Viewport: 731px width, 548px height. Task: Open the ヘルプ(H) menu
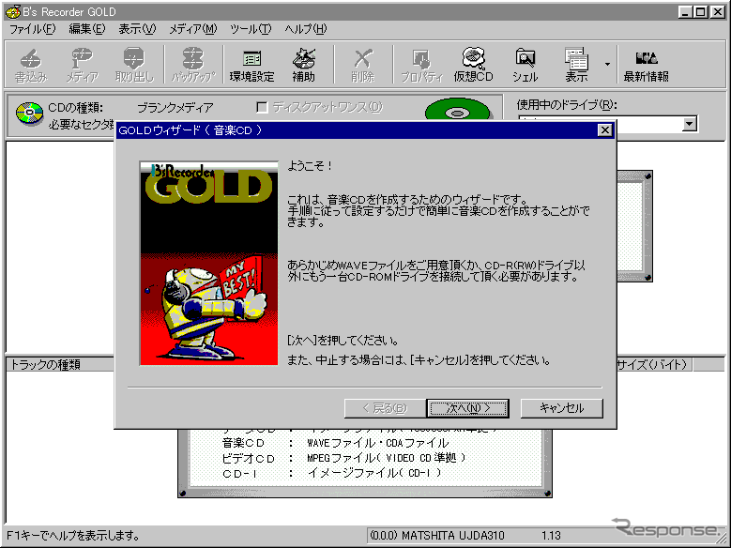point(306,29)
